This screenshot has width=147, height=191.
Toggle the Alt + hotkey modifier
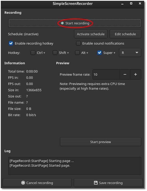(77, 53)
